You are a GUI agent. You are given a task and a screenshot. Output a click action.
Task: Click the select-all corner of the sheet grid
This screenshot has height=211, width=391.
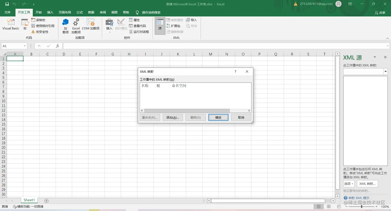coord(4,54)
